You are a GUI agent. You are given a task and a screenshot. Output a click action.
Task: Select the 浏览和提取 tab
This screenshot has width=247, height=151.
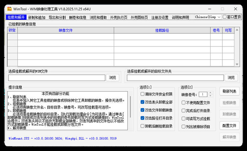(x=98, y=18)
